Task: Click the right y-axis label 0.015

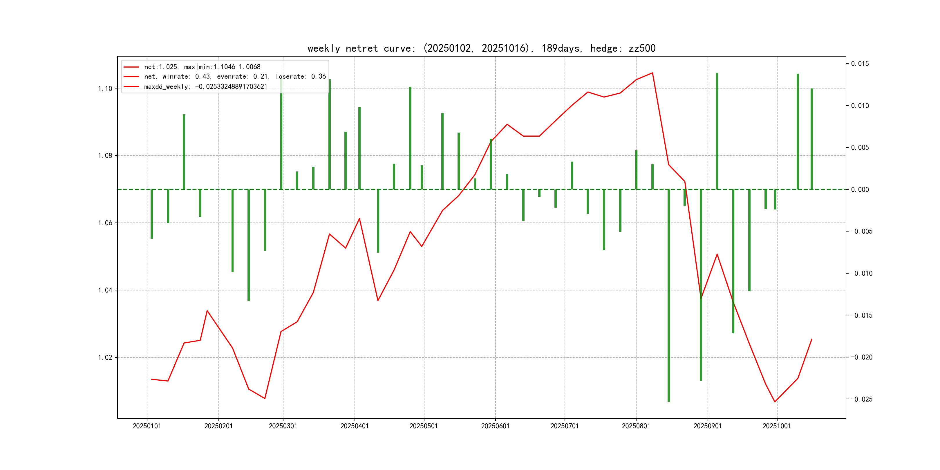Action: [x=860, y=64]
